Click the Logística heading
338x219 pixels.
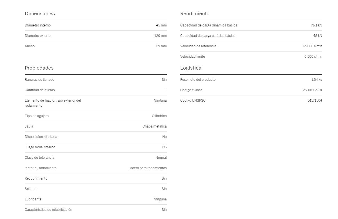[x=191, y=68]
